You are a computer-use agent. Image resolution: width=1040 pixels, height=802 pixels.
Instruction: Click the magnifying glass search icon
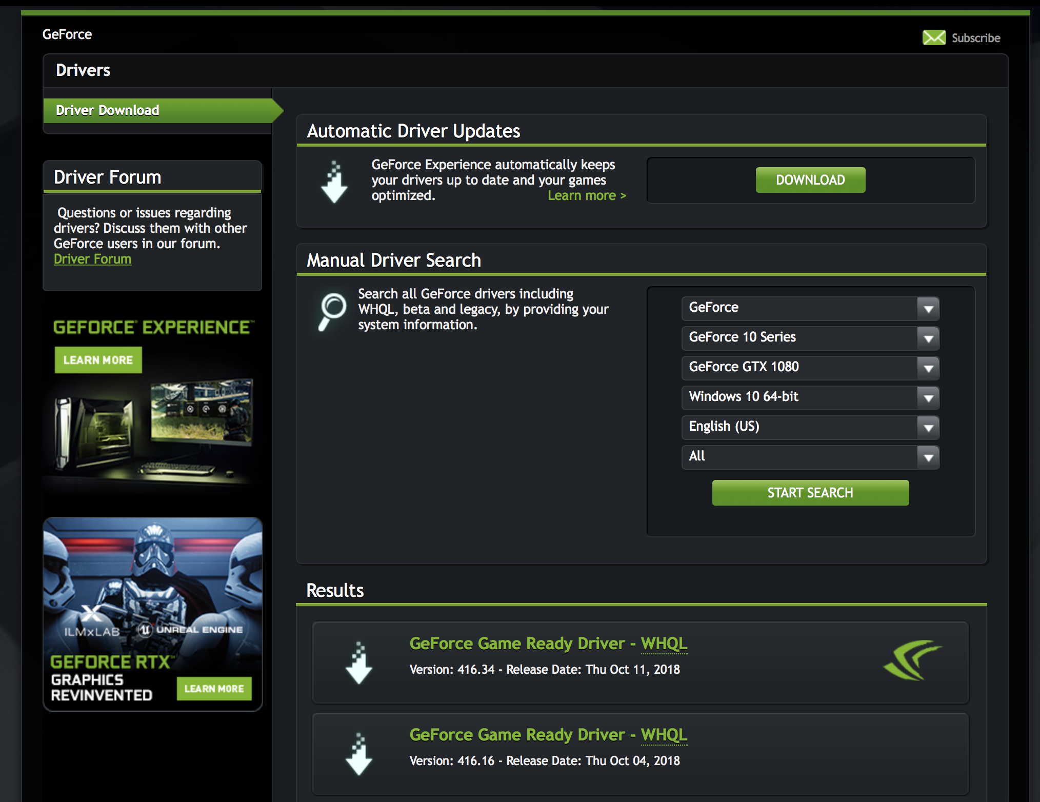[x=332, y=311]
